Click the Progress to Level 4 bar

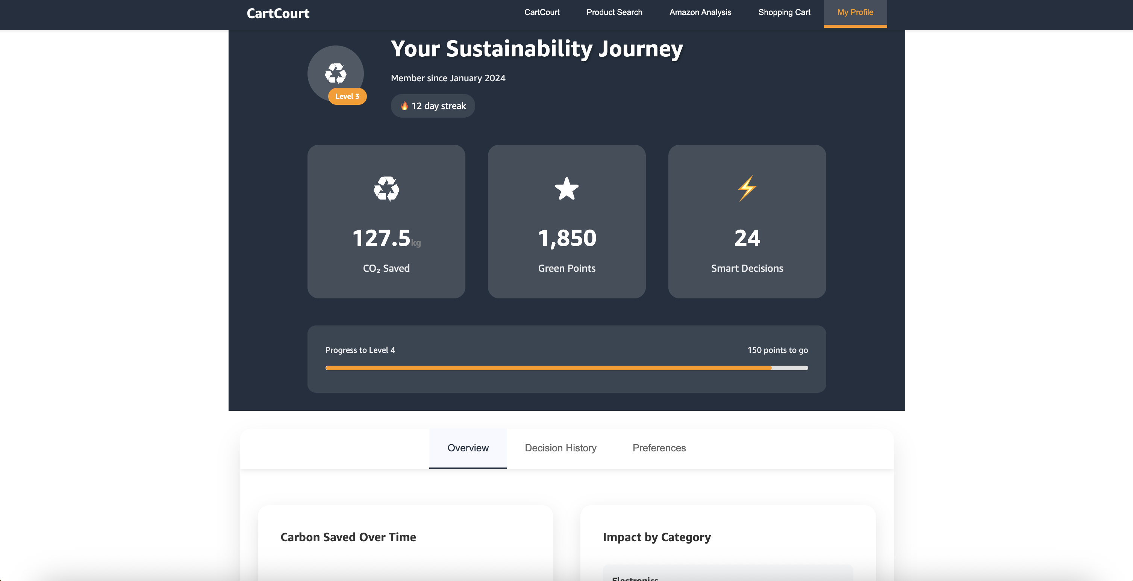pyautogui.click(x=566, y=368)
